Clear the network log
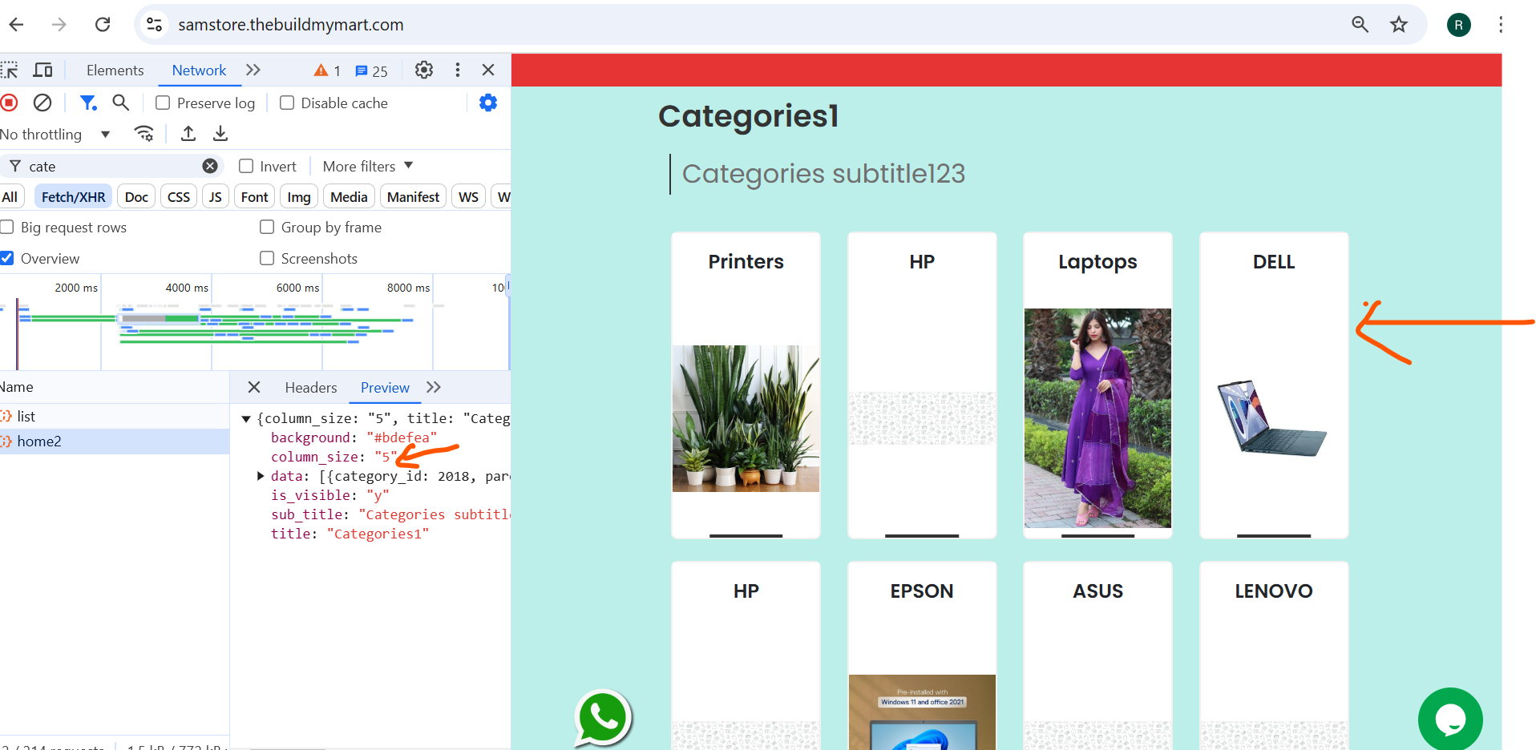 pyautogui.click(x=42, y=103)
